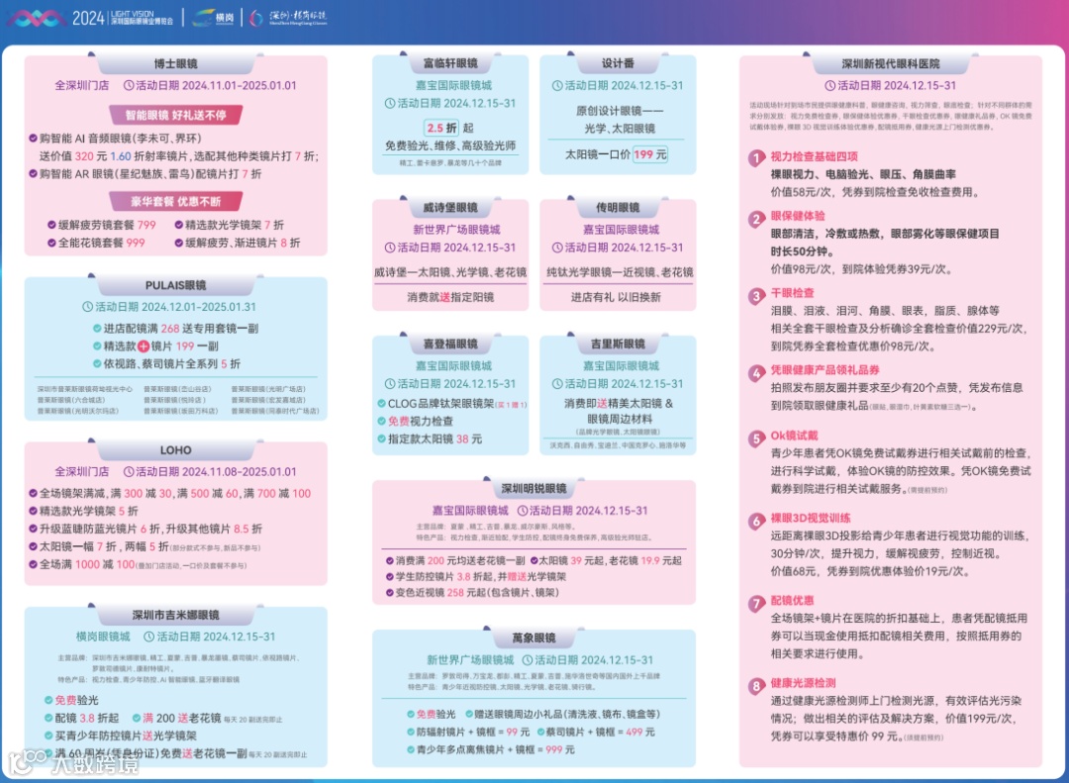Click 精选款光学镜架 5 折 line

(83, 511)
